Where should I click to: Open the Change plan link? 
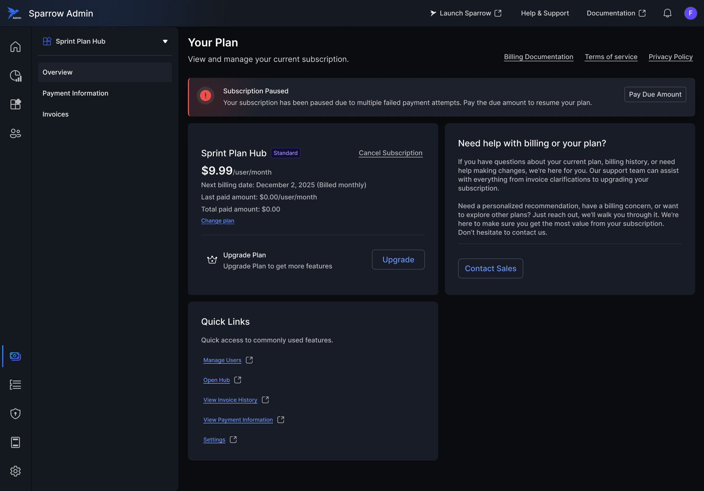[x=217, y=221]
